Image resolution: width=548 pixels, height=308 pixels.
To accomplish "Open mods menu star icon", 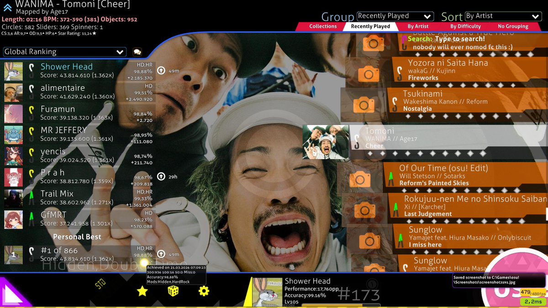I will click(x=142, y=291).
